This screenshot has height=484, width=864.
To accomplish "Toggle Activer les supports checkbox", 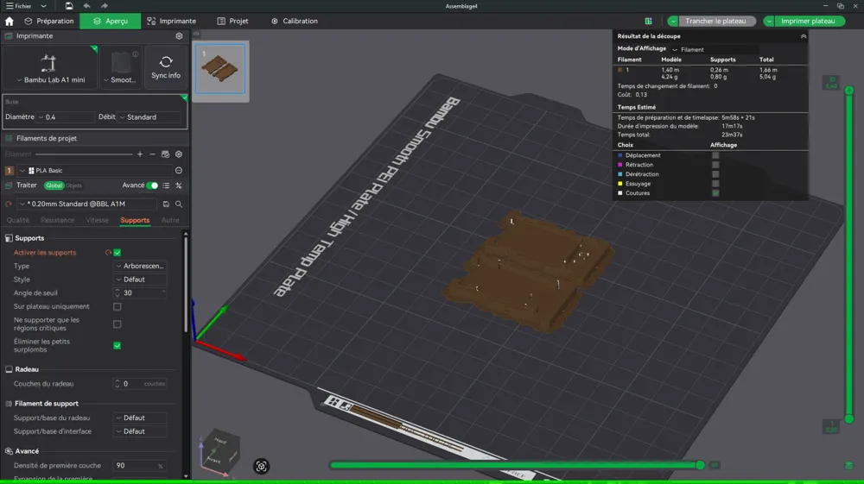I will click(x=118, y=253).
